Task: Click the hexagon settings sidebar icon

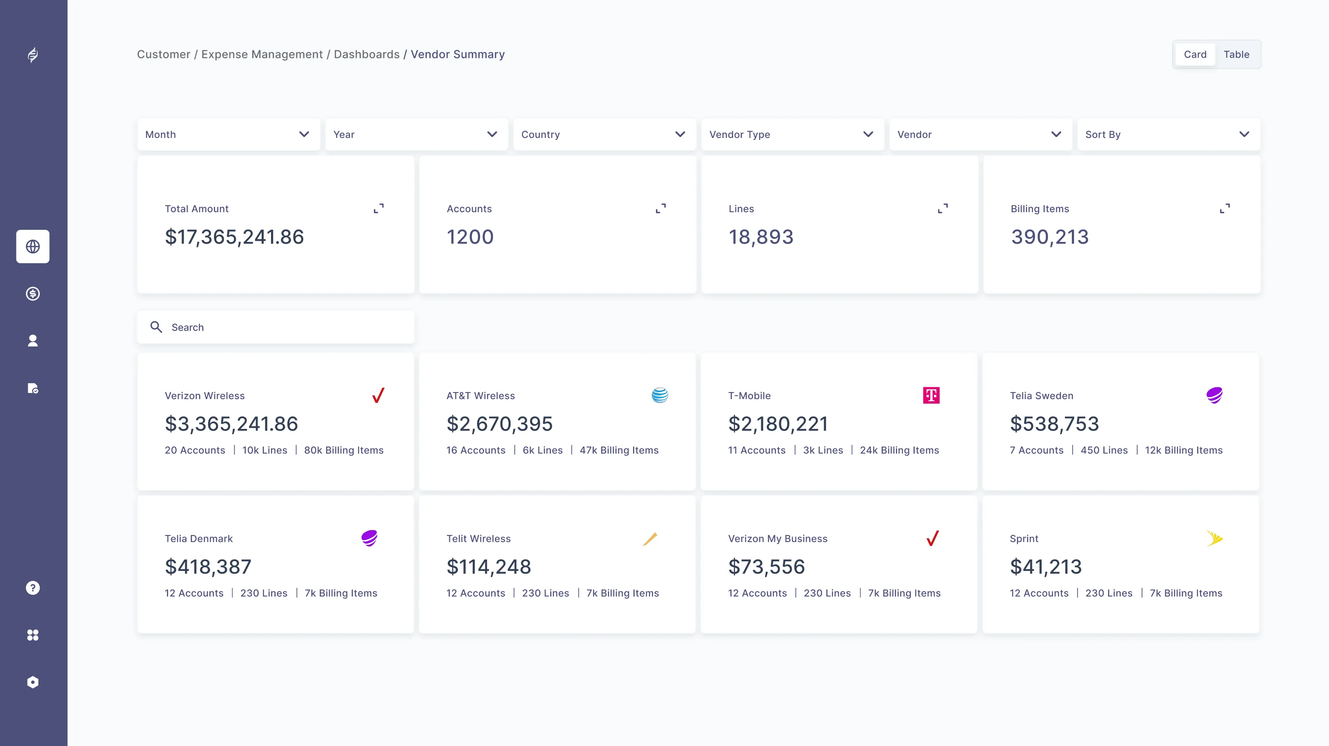Action: (33, 682)
